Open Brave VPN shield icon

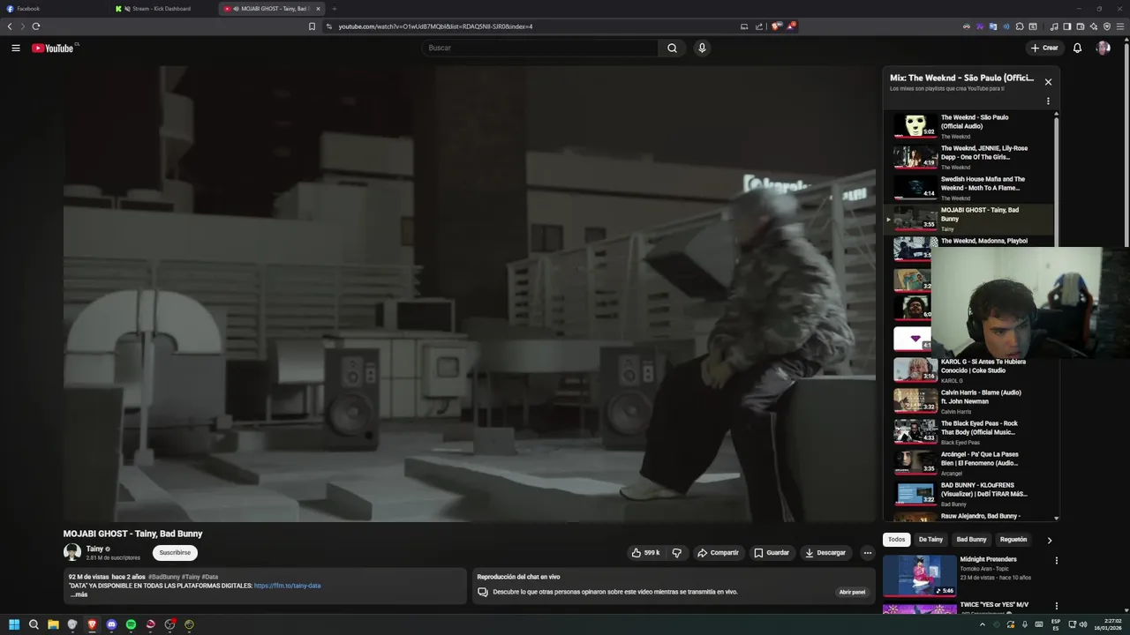click(1107, 26)
